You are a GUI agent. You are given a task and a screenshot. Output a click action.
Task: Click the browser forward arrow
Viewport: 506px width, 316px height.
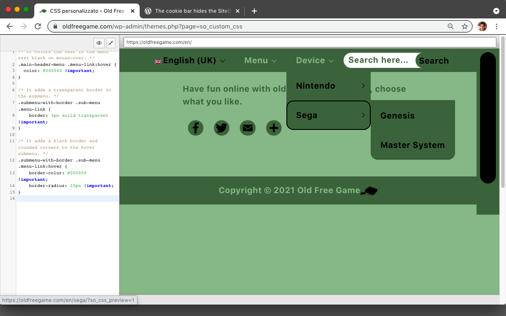[24, 26]
